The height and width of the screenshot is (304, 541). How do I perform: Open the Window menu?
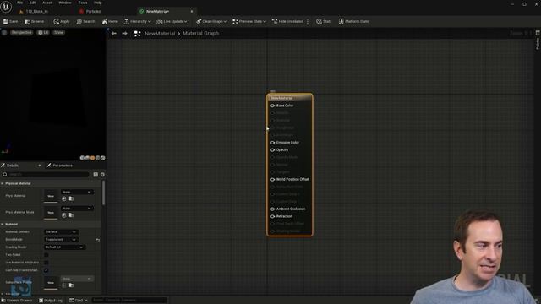[65, 3]
